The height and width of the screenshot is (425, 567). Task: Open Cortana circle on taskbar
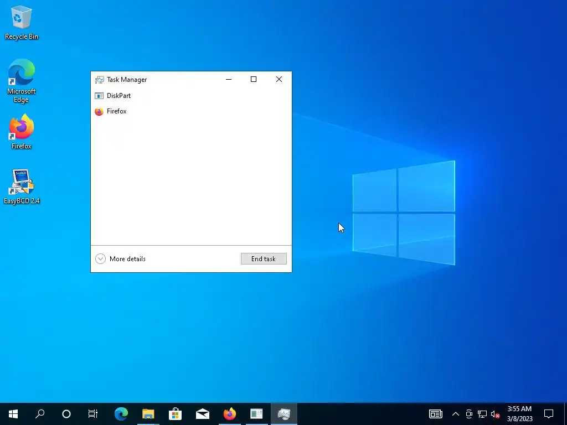pos(66,414)
